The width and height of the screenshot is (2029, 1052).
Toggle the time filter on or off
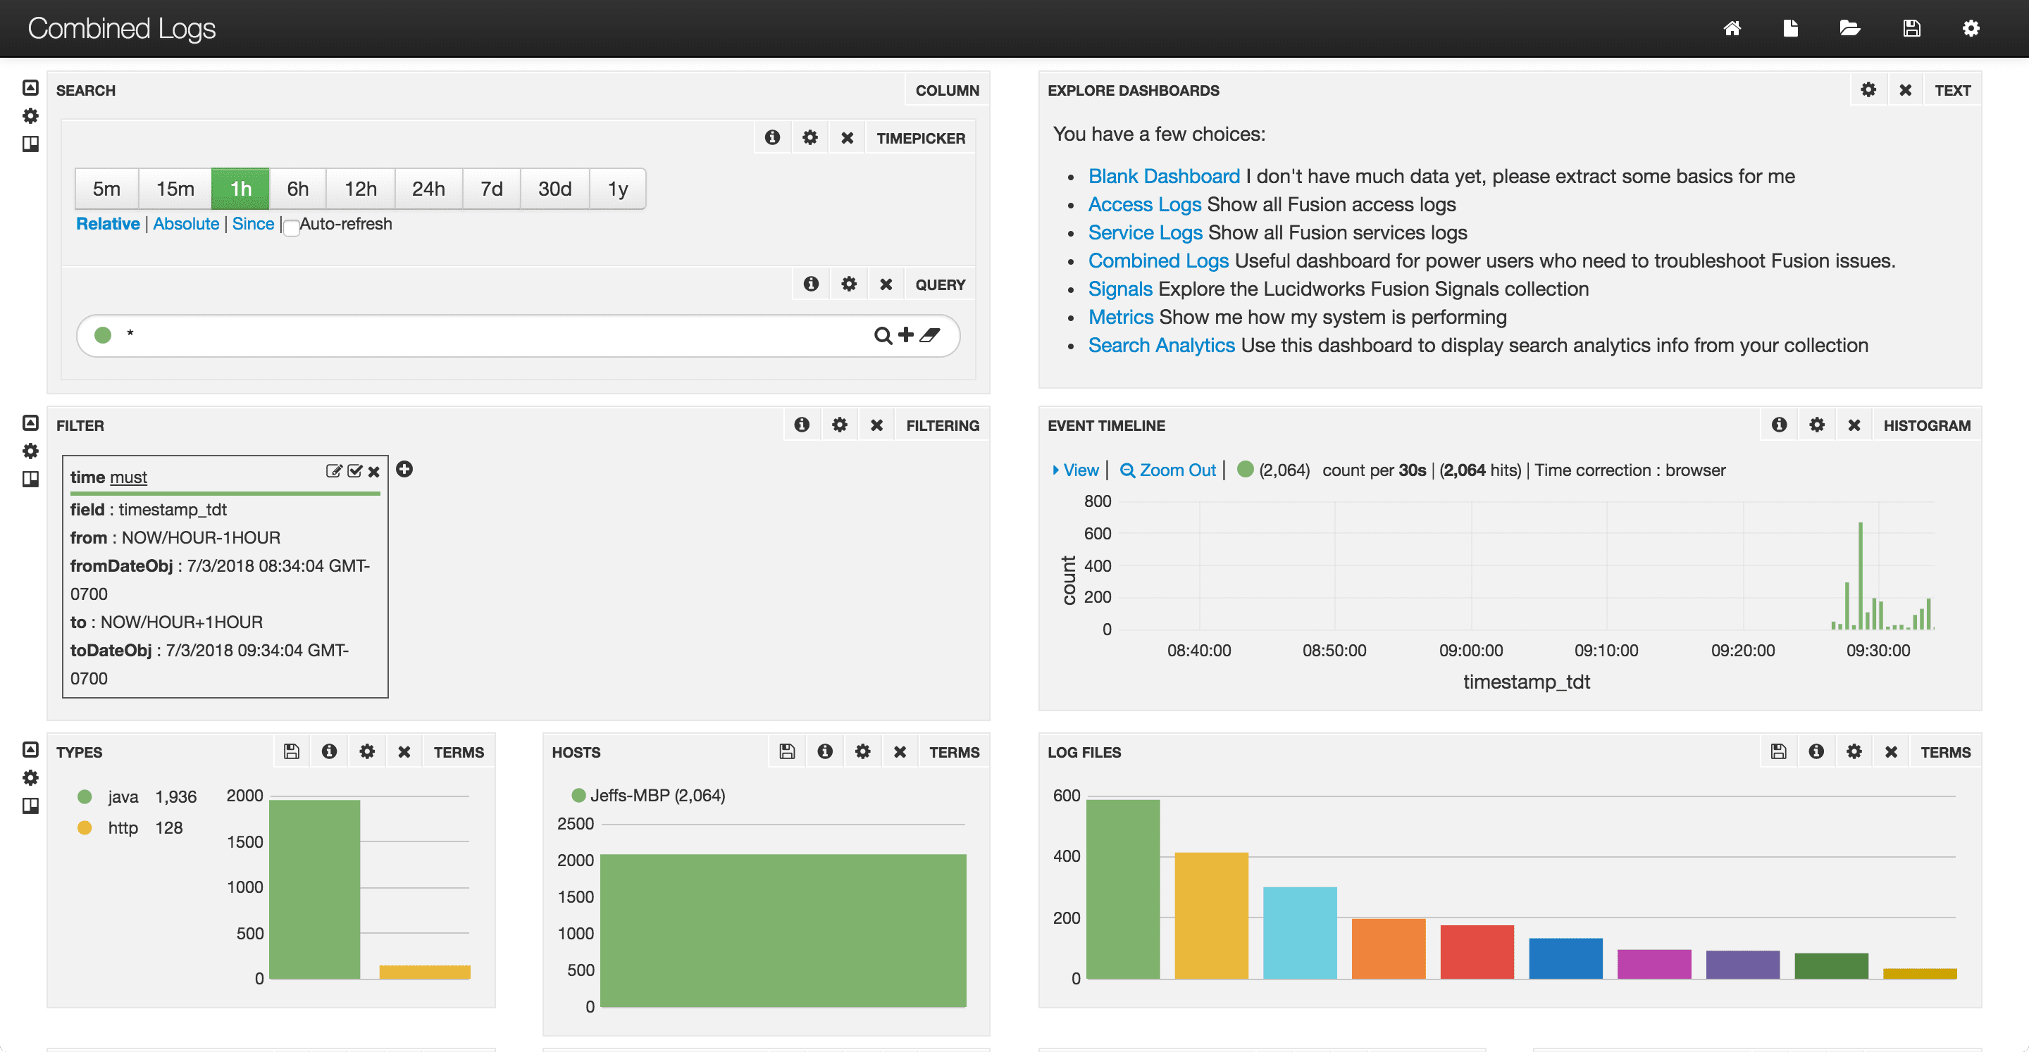point(355,471)
